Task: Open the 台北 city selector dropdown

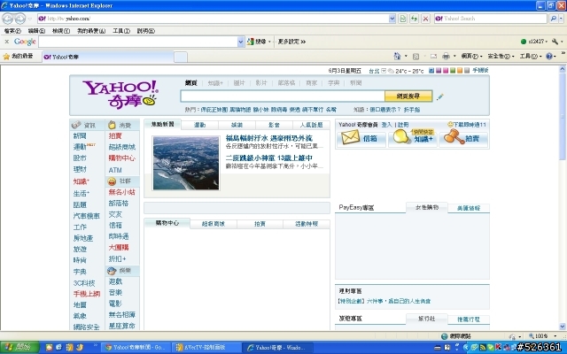Action: (x=384, y=71)
